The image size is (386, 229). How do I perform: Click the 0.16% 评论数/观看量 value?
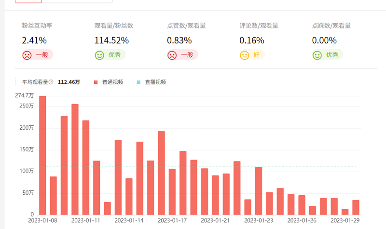point(252,40)
